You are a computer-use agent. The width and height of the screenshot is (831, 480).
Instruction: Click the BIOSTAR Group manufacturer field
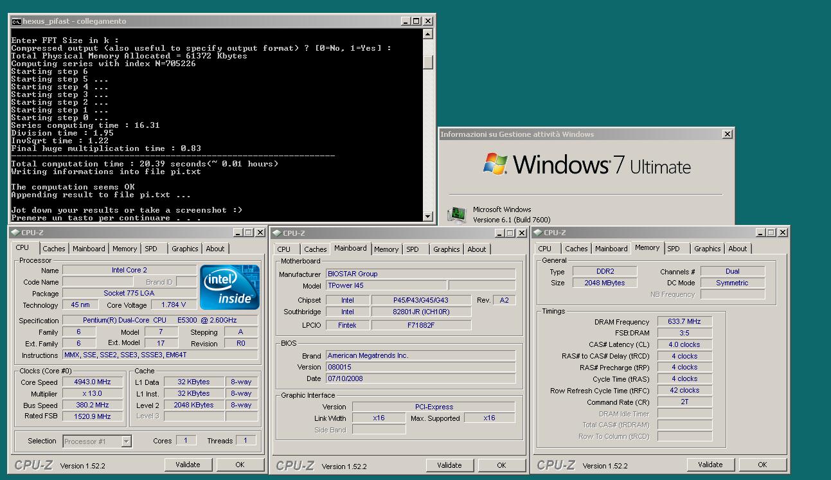420,274
